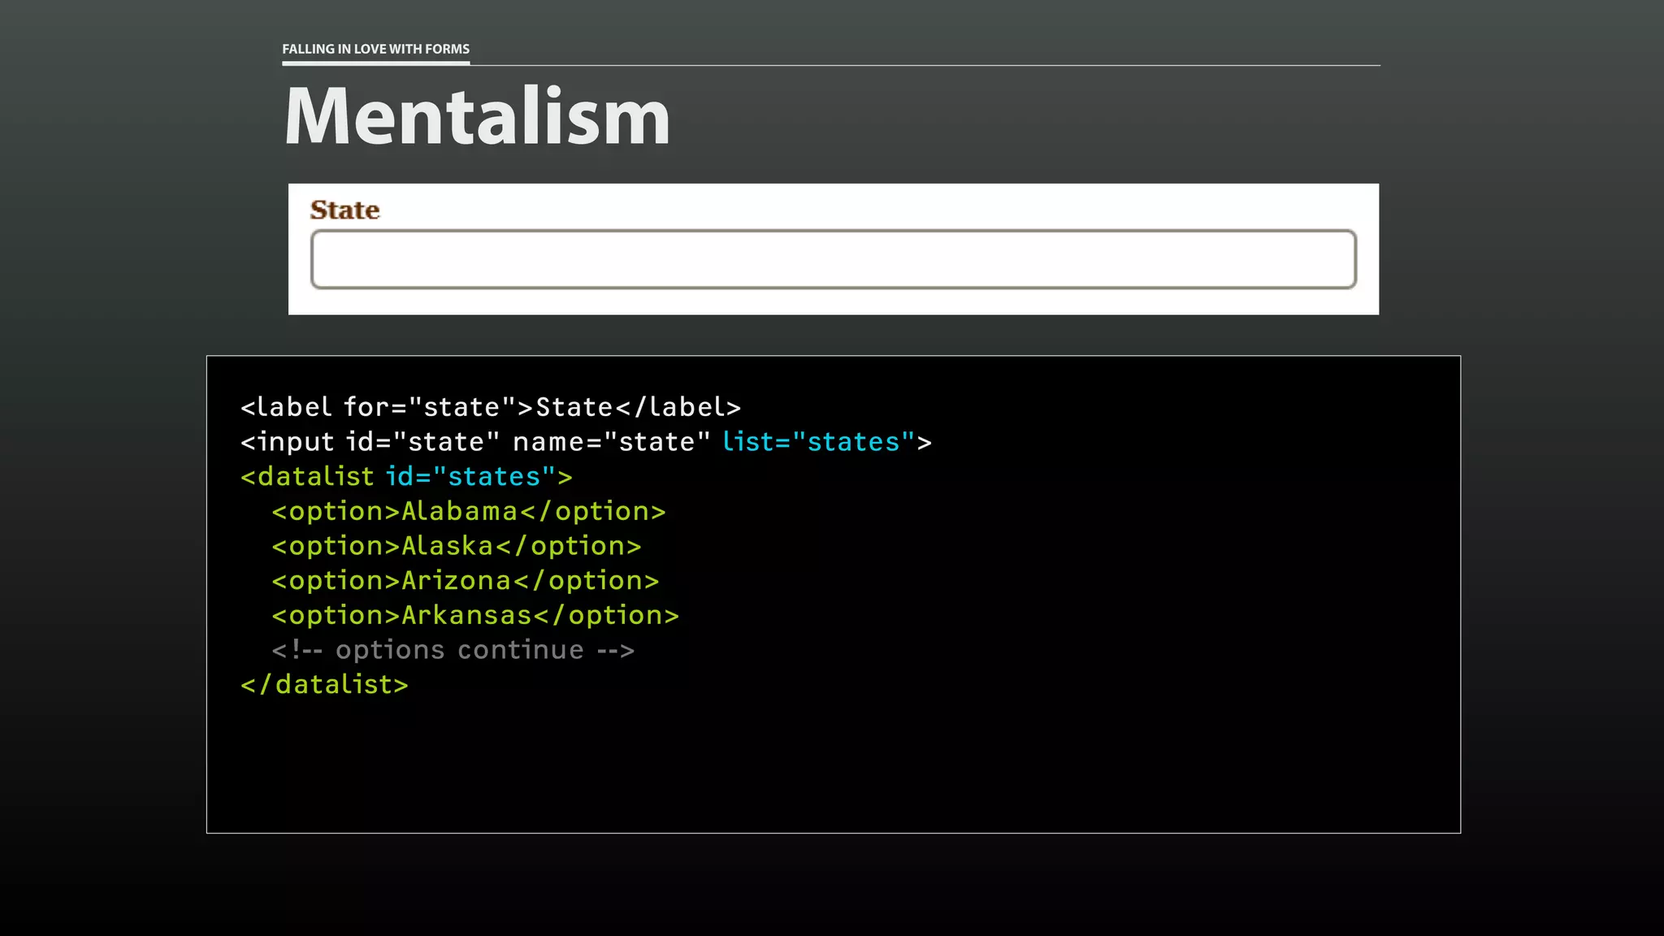The height and width of the screenshot is (936, 1664).
Task: Click the Arkansas option line
Action: click(475, 616)
